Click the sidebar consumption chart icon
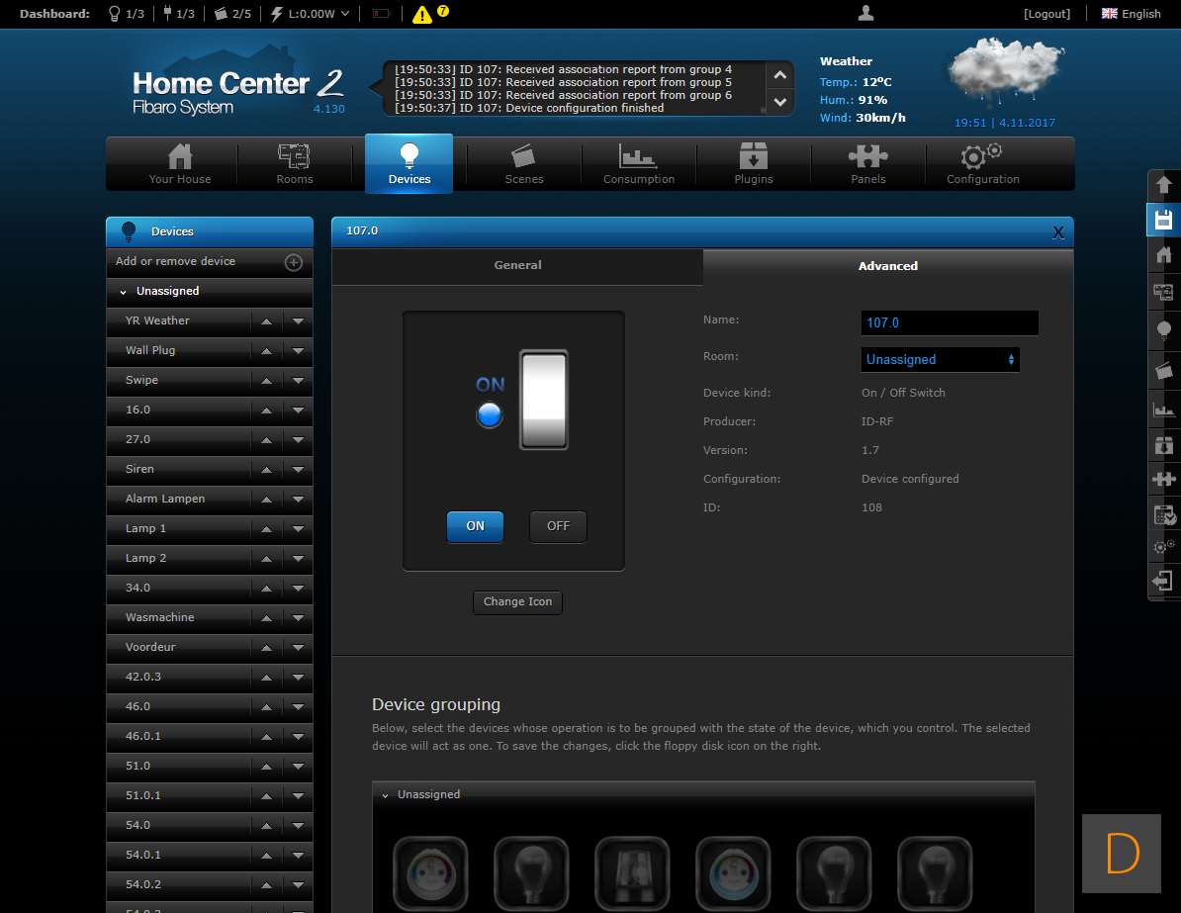The height and width of the screenshot is (913, 1181). click(1163, 410)
